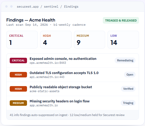Screen dimensions: 145x126
Task: Select 'Outdated TLS configuration accepts TLS 1.0' finding
Action: coord(73,75)
